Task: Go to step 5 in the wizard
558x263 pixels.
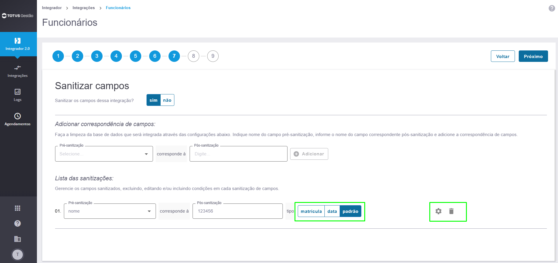Action: tap(136, 56)
